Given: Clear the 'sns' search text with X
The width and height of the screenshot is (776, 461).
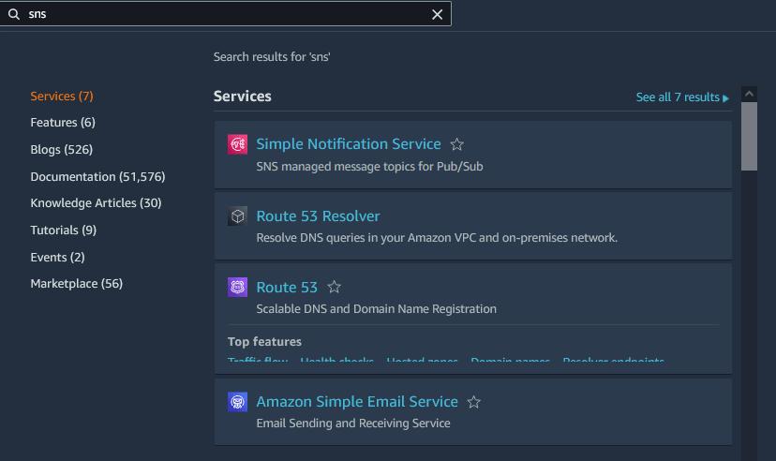Looking at the screenshot, I should 437,14.
